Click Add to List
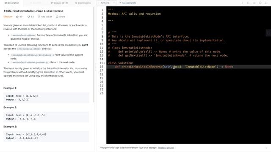271x152 pixels. 45,17
